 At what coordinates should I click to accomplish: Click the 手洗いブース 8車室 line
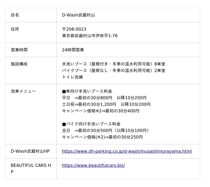point(113,64)
